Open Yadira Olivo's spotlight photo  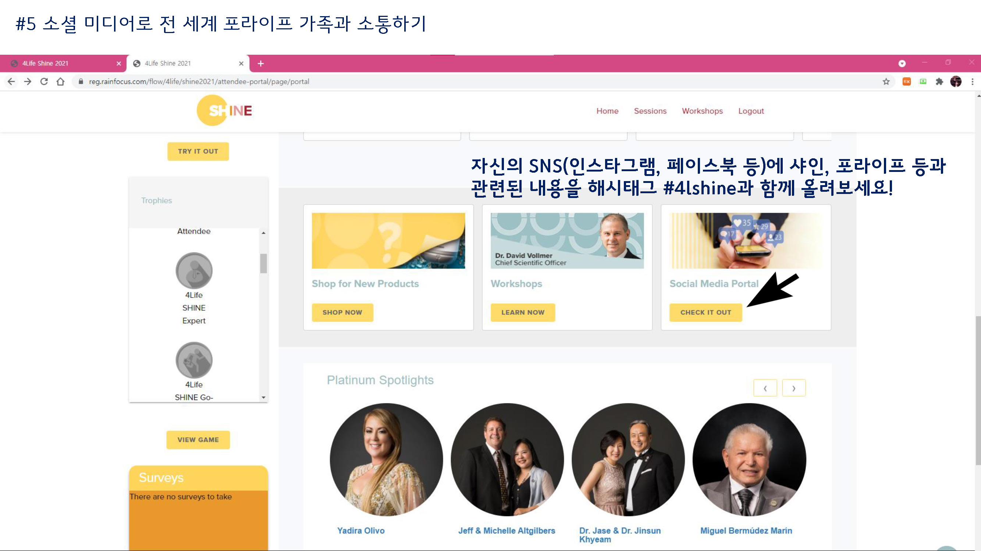click(x=386, y=460)
